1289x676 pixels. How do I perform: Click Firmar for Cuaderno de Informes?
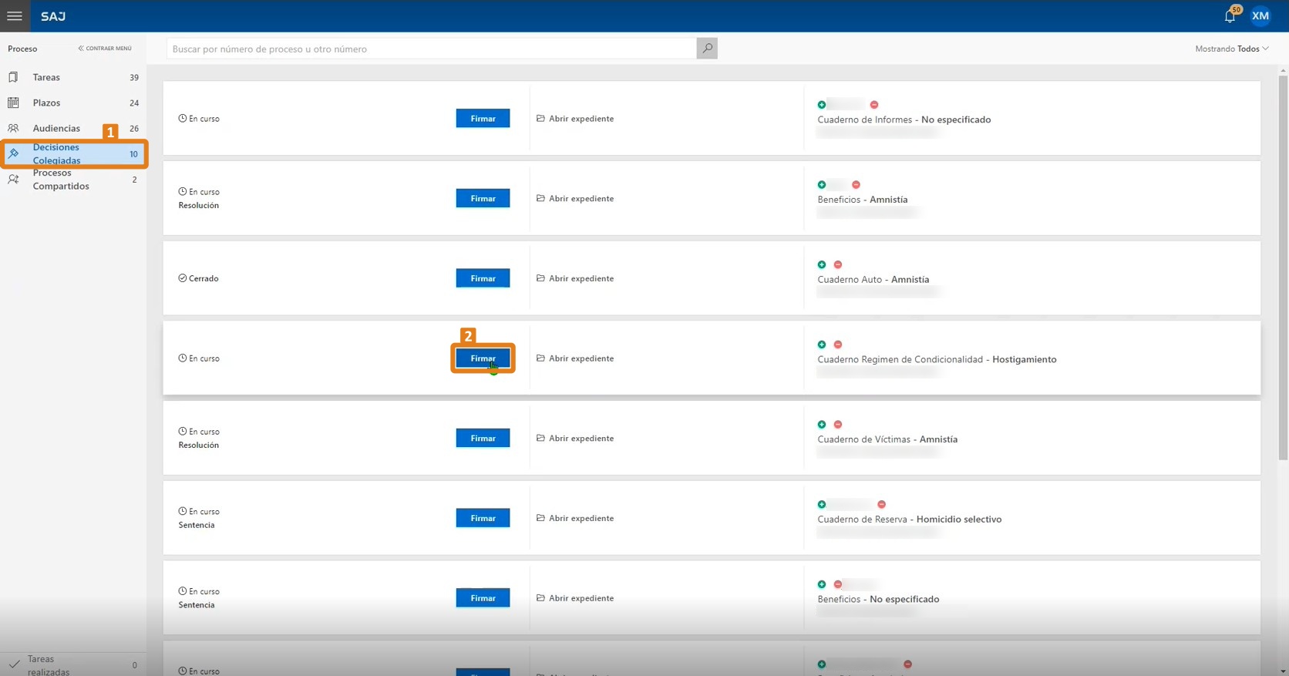(483, 119)
